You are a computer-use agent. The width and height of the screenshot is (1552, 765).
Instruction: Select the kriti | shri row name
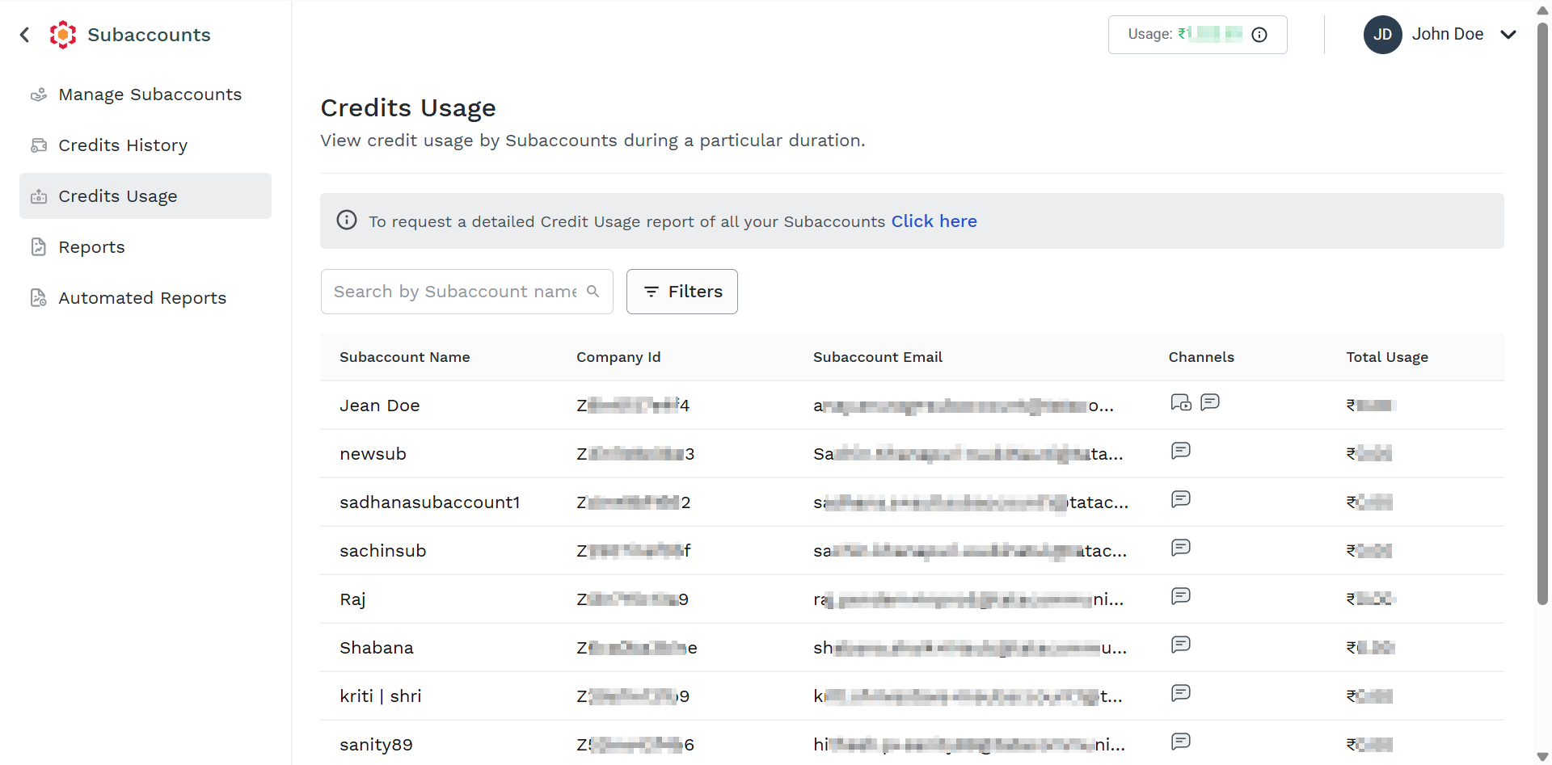381,696
